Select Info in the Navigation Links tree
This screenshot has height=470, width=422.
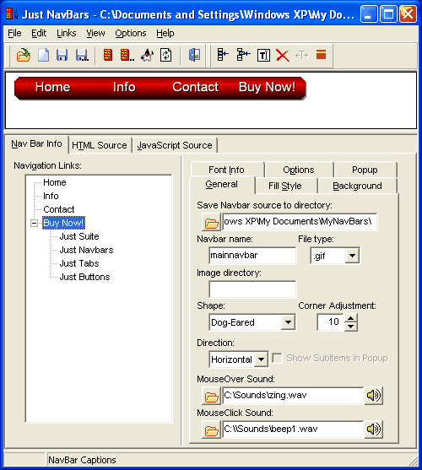pos(51,196)
